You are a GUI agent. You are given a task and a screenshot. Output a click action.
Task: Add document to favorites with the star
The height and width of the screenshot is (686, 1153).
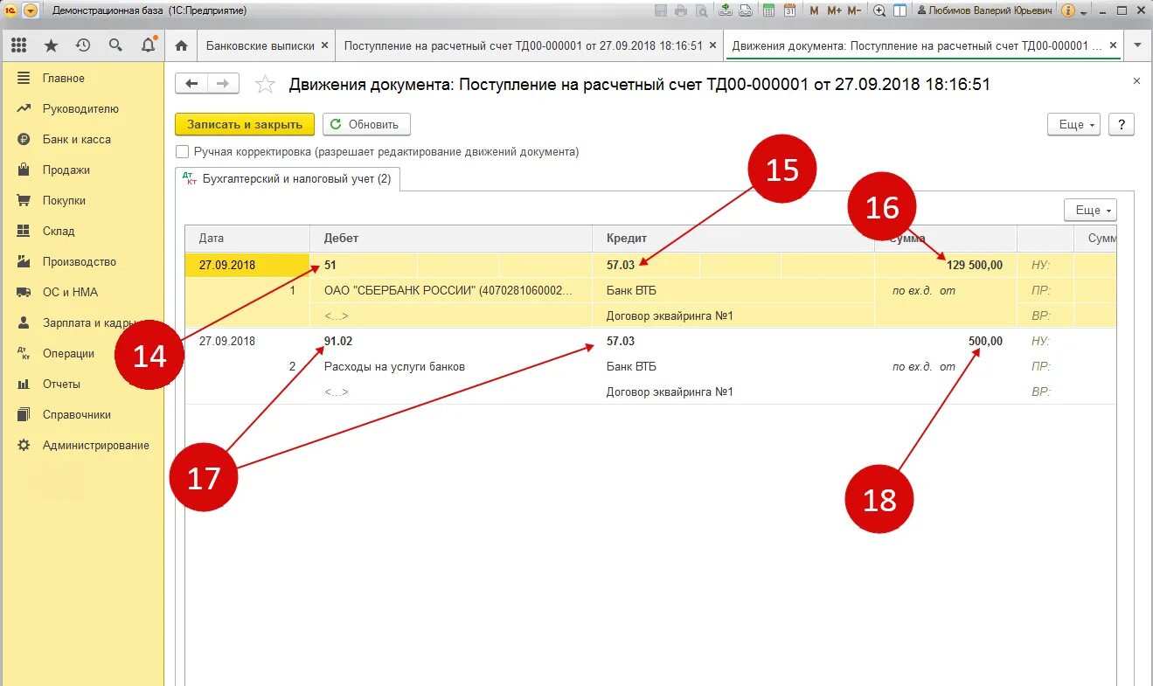pos(265,85)
